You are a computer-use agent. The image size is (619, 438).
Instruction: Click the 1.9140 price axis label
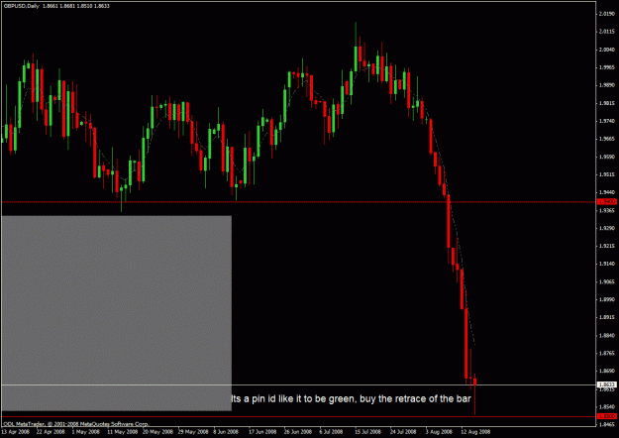pyautogui.click(x=605, y=264)
